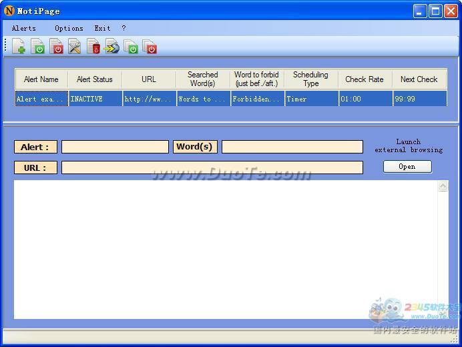Viewport: 462px width, 347px height.
Task: Delete alert using red trash bin icon
Action: tap(93, 46)
